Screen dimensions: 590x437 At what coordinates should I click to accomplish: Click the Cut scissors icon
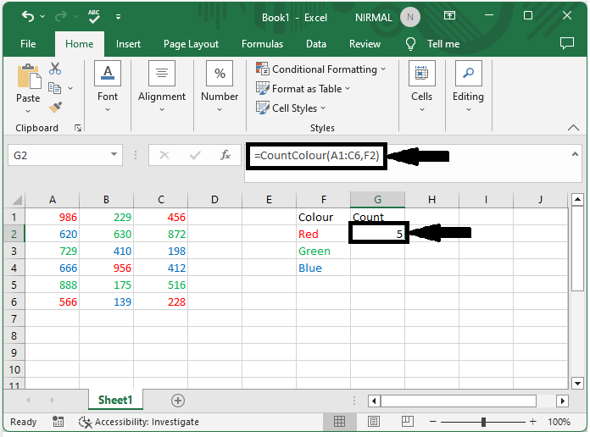pyautogui.click(x=55, y=69)
